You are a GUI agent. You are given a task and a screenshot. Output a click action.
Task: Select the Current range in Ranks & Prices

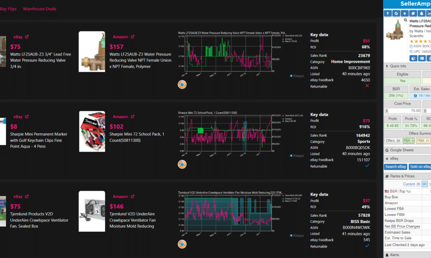click(409, 184)
